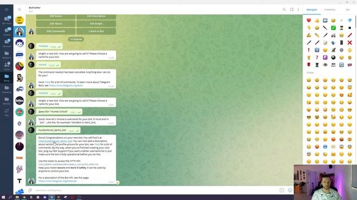Open the core.telegram.org/bots/api link
This screenshot has width=357, height=200.
pos(57,181)
